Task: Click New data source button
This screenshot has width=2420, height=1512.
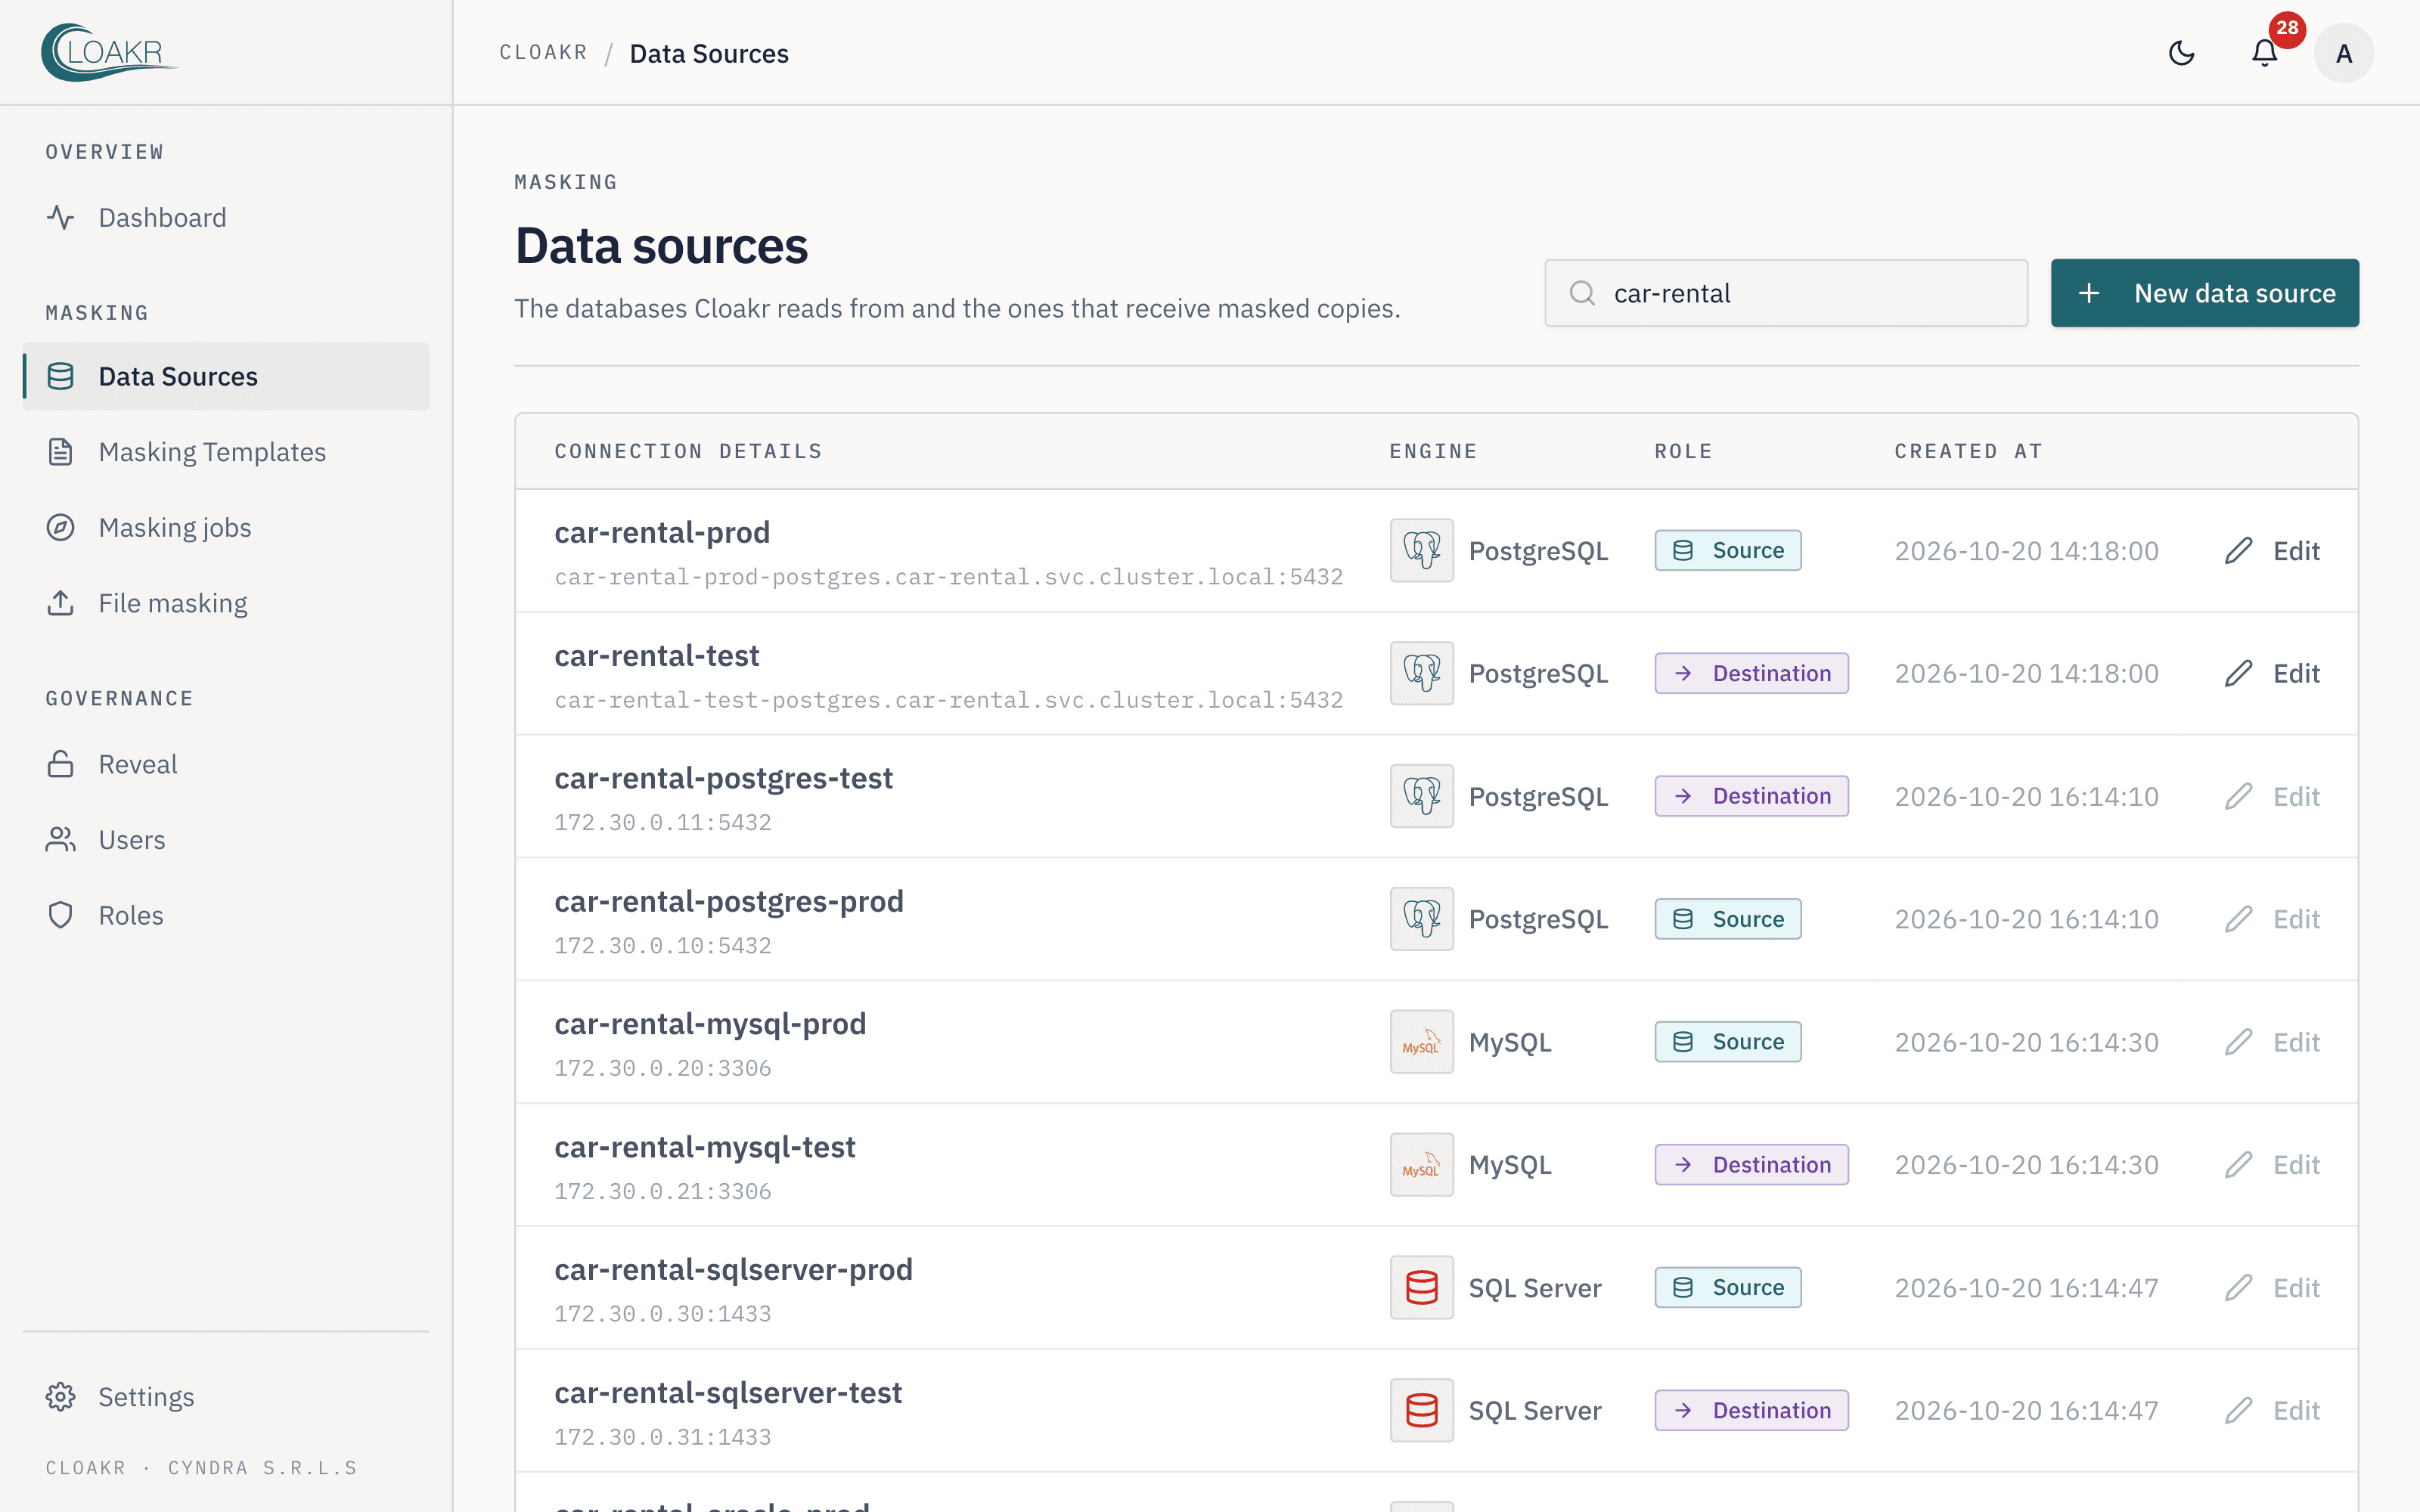Action: [2204, 293]
